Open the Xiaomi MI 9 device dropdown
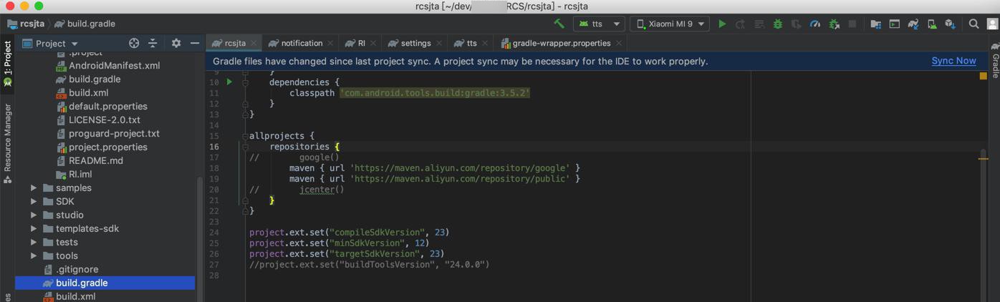The image size is (1000, 302). [x=670, y=24]
